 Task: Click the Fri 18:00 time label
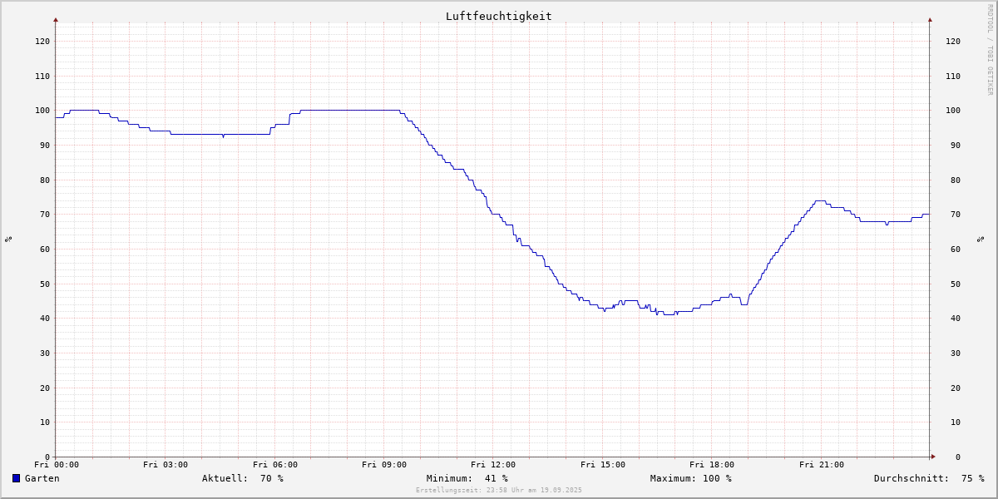tap(712, 465)
